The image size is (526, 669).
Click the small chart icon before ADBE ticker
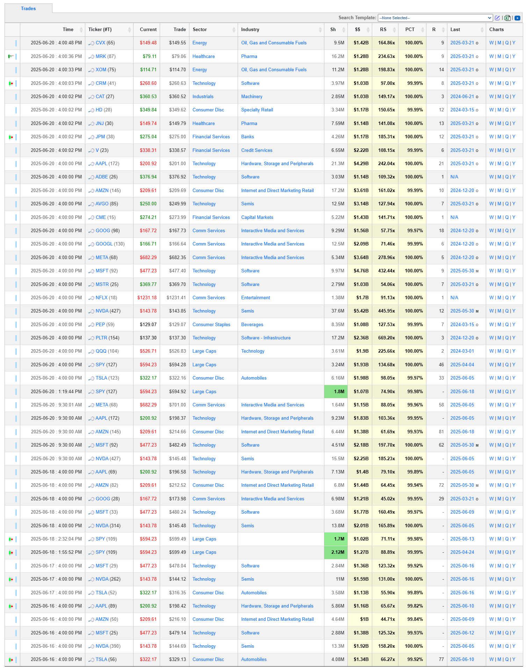[x=91, y=177]
